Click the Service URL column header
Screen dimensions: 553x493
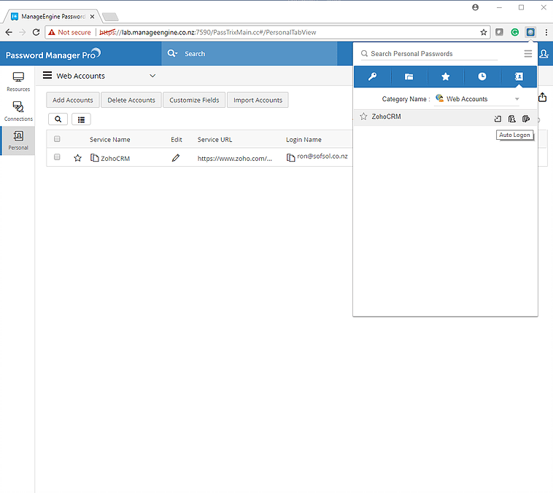pos(214,139)
